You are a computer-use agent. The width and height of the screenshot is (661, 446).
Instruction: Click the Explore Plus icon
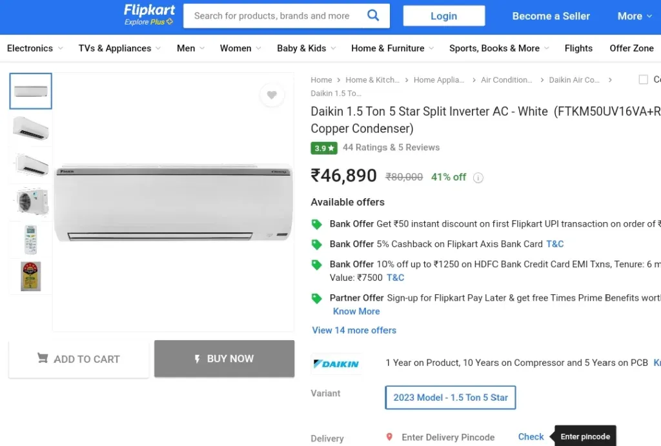point(170,21)
